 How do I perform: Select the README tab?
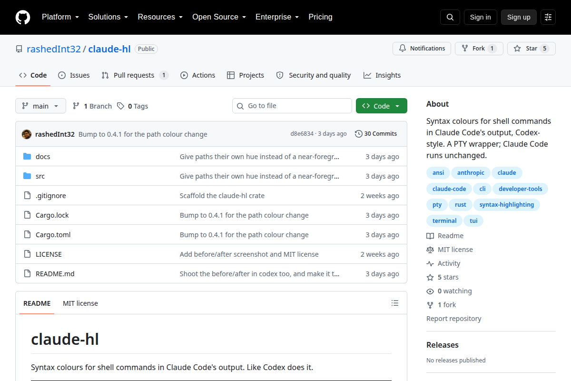tap(37, 303)
